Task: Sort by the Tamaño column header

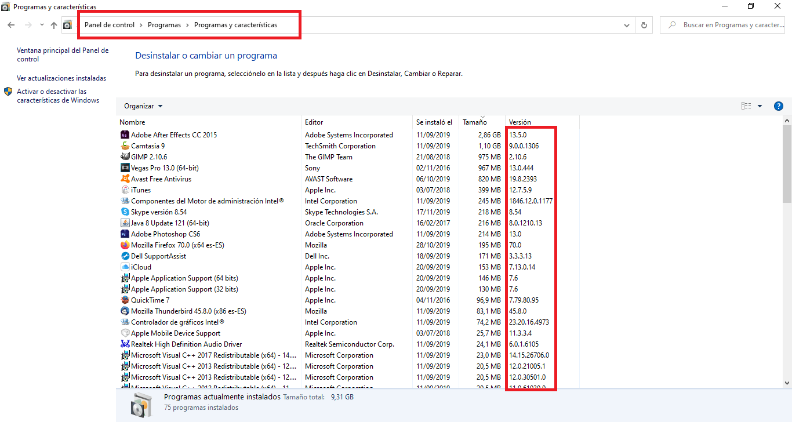Action: (x=482, y=122)
